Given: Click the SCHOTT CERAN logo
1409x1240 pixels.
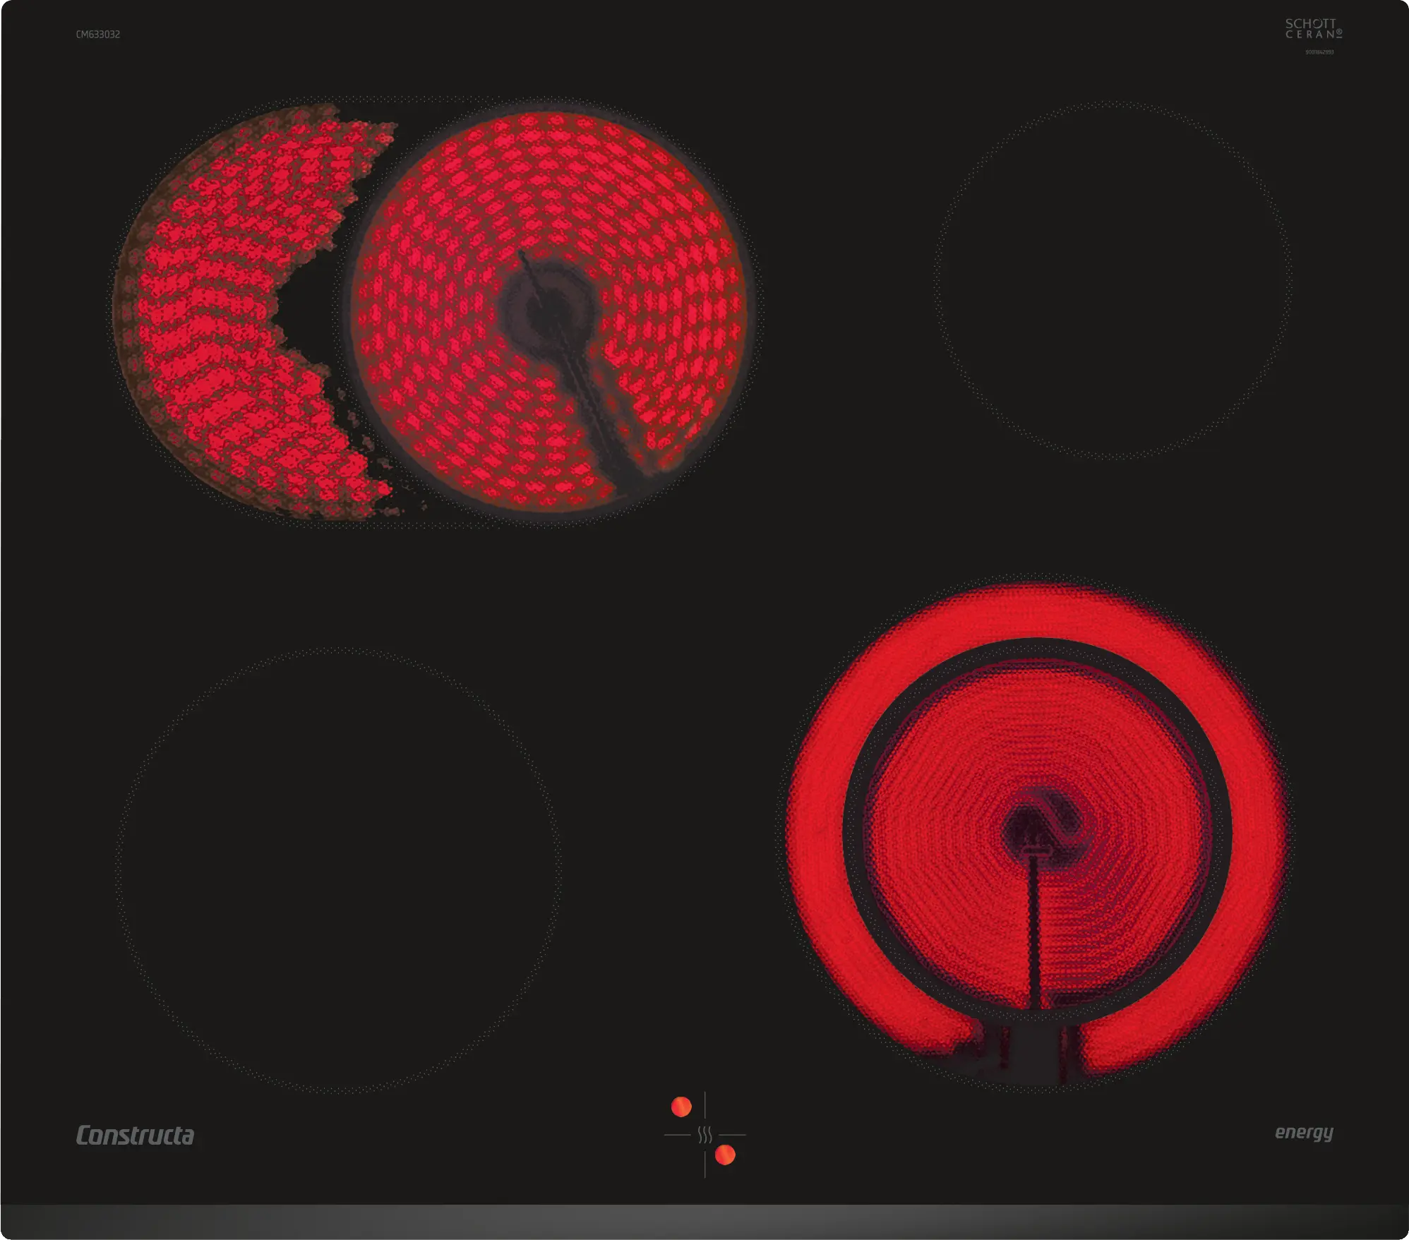Looking at the screenshot, I should (x=1313, y=29).
